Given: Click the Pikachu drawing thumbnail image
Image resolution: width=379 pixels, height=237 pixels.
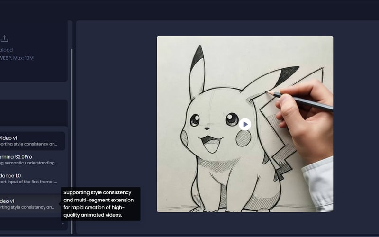Looking at the screenshot, I should 245,124.
